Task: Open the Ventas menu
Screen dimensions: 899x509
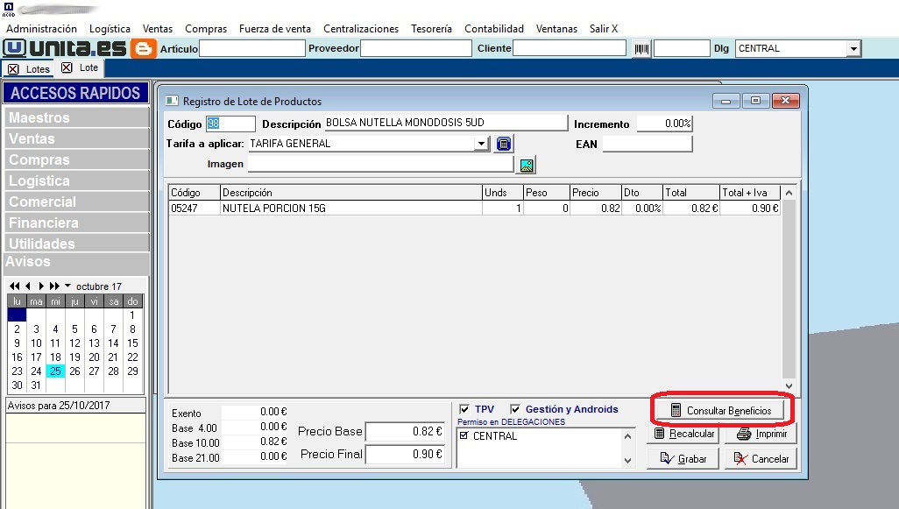Action: click(x=158, y=29)
